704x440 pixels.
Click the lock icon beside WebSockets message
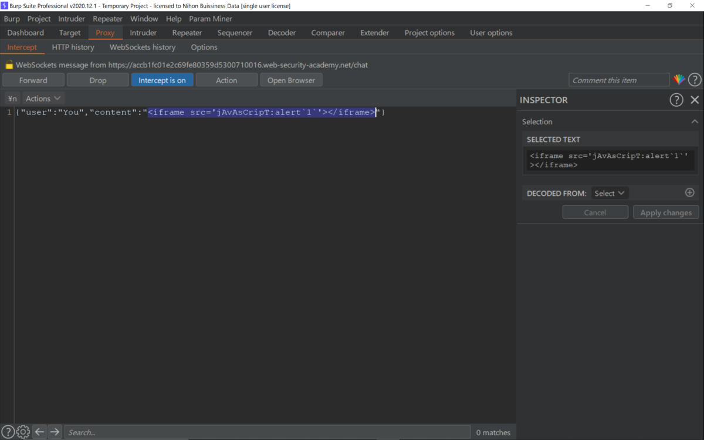(x=9, y=65)
